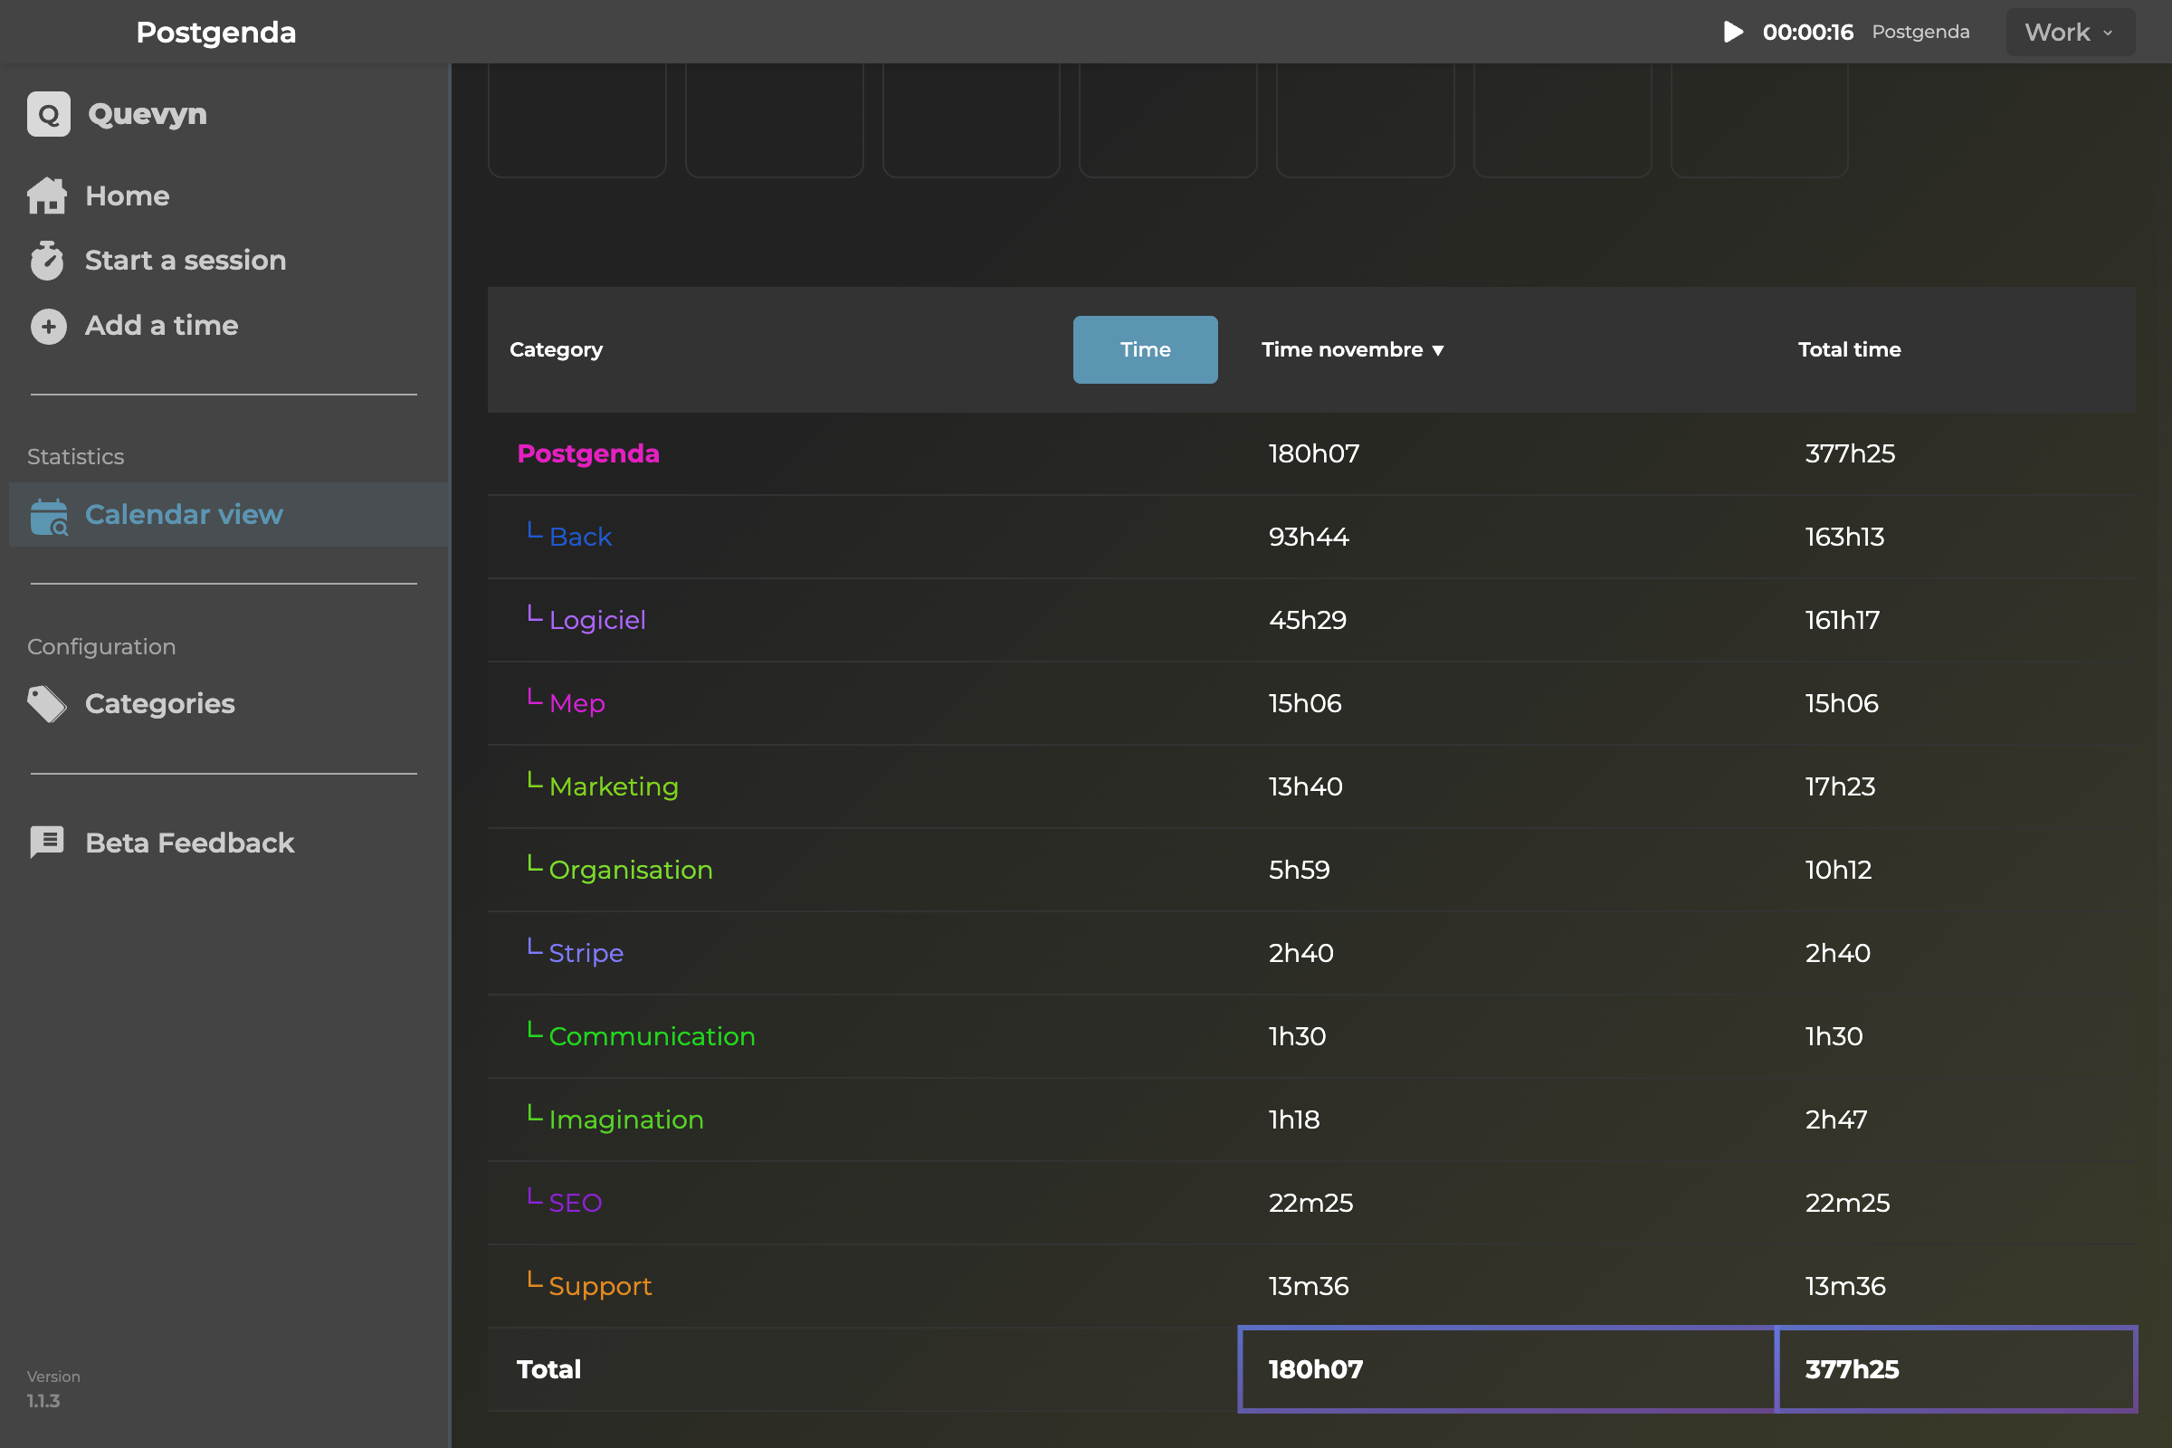
Task: Open the Time novembre sort dropdown
Action: (x=1353, y=350)
